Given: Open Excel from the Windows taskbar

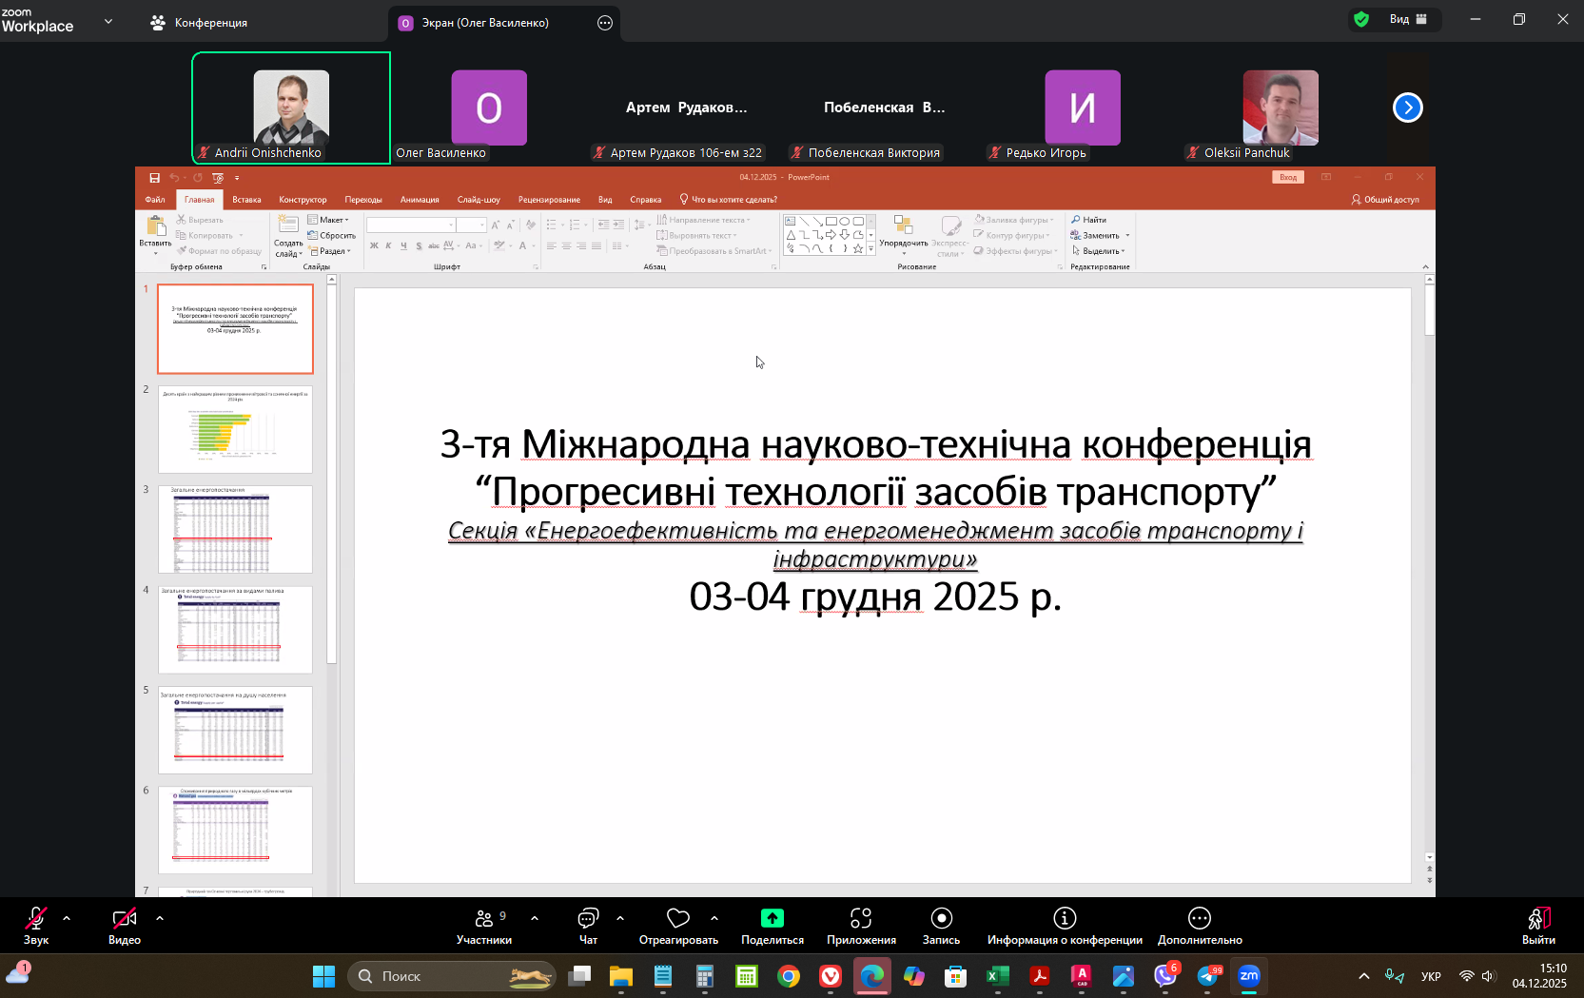Looking at the screenshot, I should pos(997,976).
